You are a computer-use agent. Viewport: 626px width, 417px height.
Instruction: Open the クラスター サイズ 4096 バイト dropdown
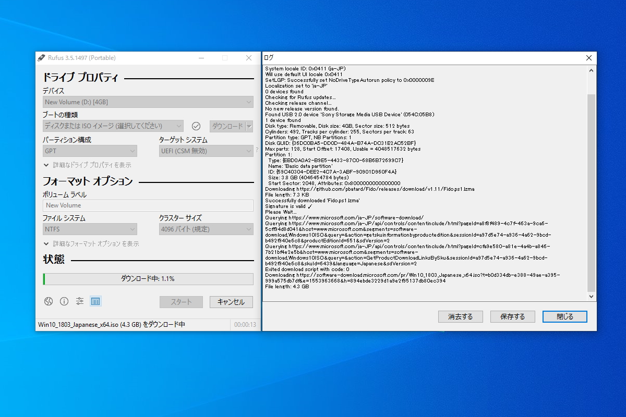click(x=206, y=229)
